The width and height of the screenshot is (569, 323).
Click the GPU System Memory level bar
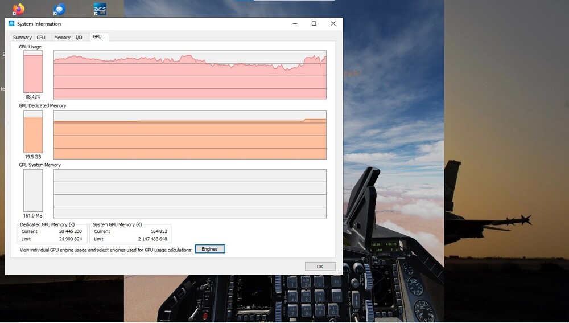coord(33,190)
